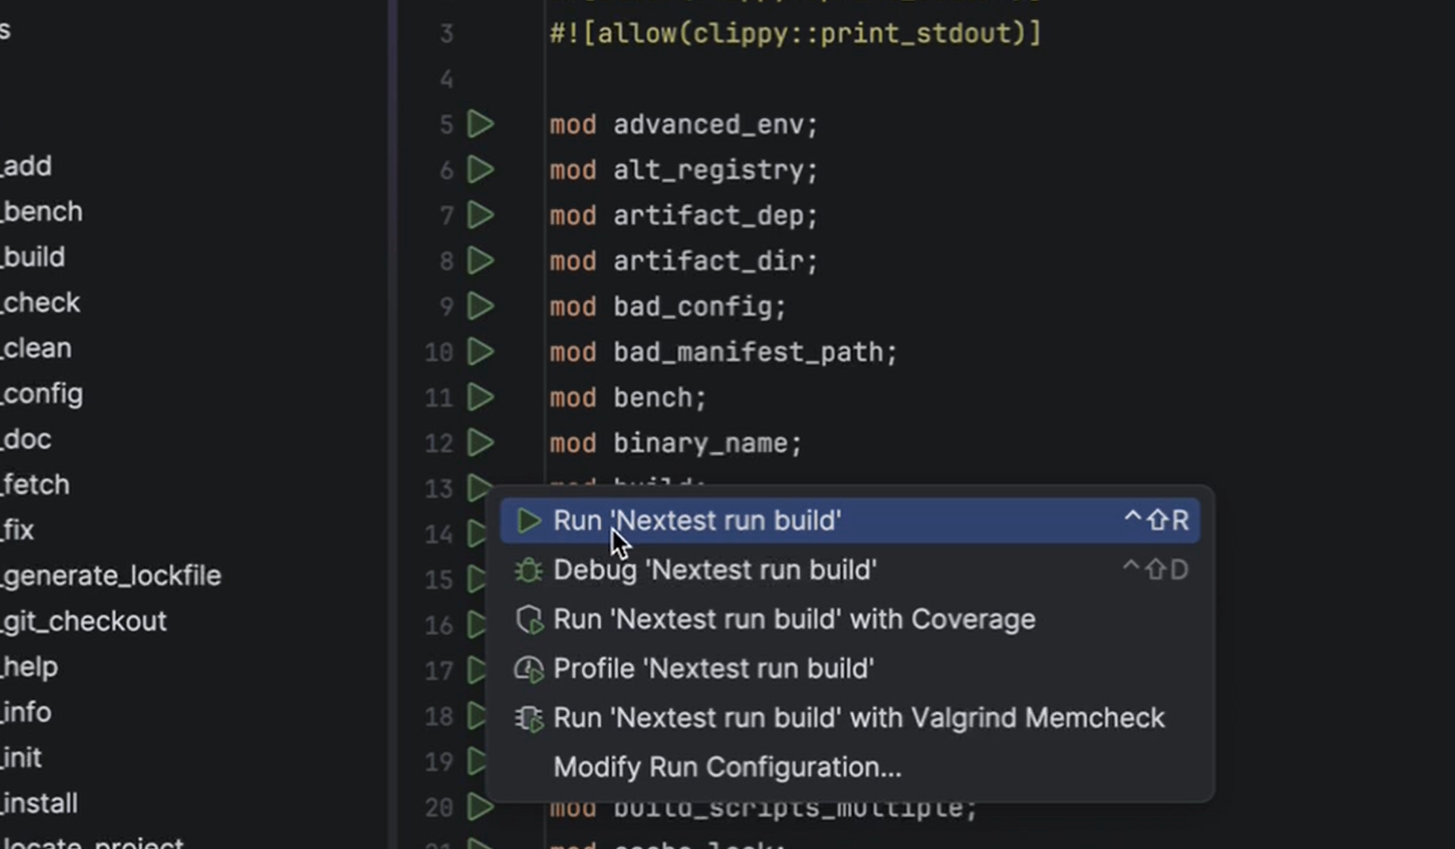Image resolution: width=1455 pixels, height=849 pixels.
Task: Select _clean item in project tree
Action: coord(35,348)
